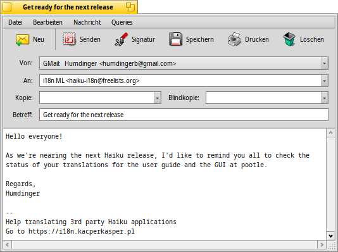Click the vertical scrollbar track
Screen dimensions: 338x252
tap(330, 184)
